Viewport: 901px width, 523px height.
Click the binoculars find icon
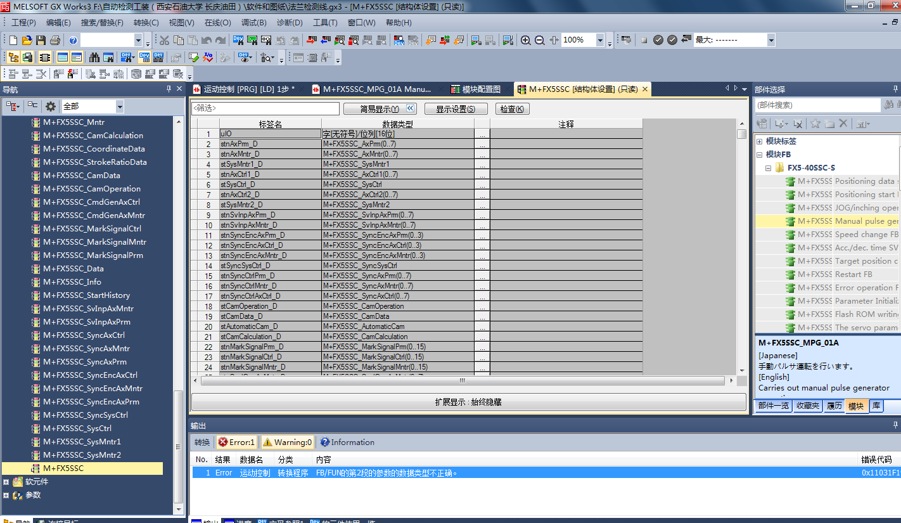pos(94,57)
